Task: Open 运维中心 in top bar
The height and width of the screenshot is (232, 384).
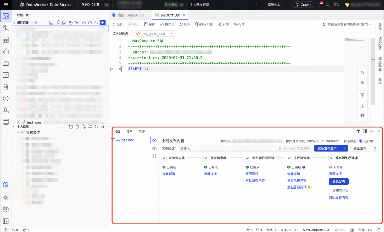Action: 274,5
